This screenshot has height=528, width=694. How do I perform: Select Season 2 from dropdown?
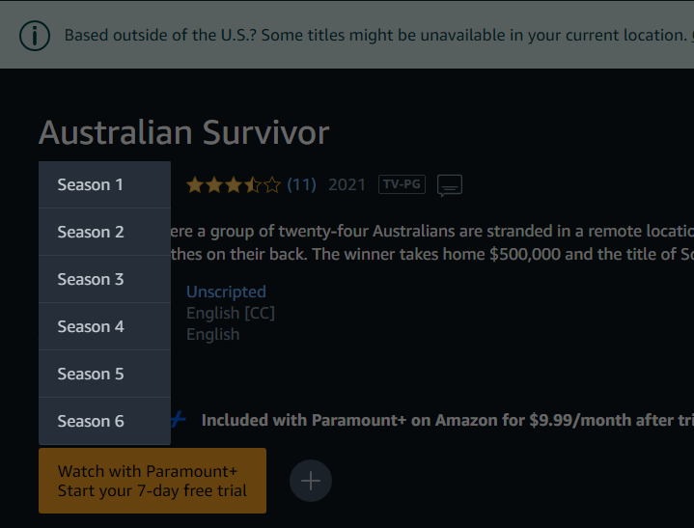105,232
